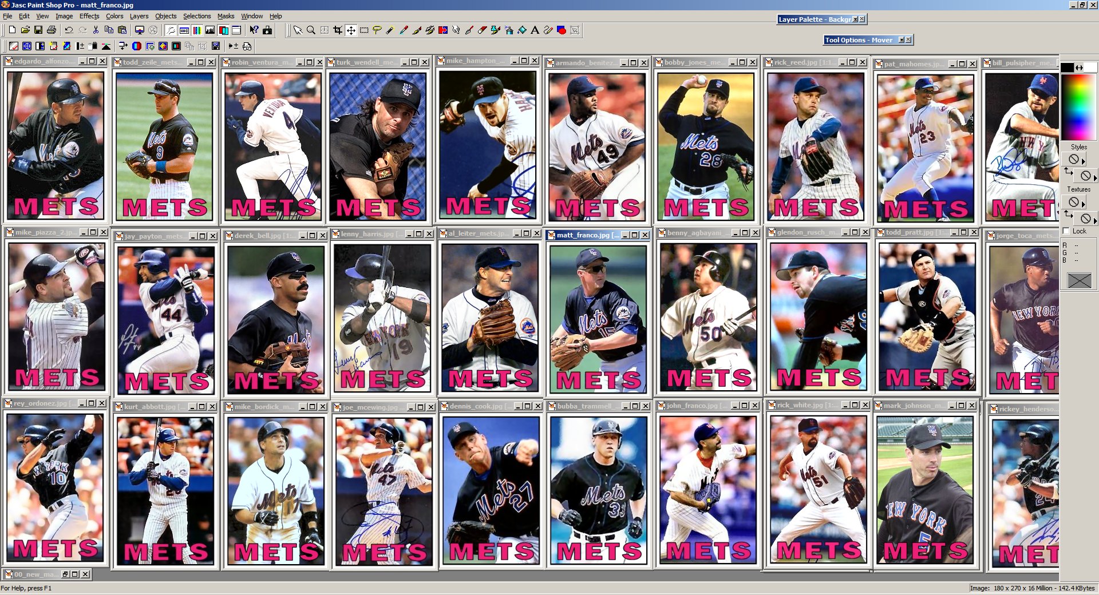Undo the last action
1099x595 pixels.
[69, 30]
